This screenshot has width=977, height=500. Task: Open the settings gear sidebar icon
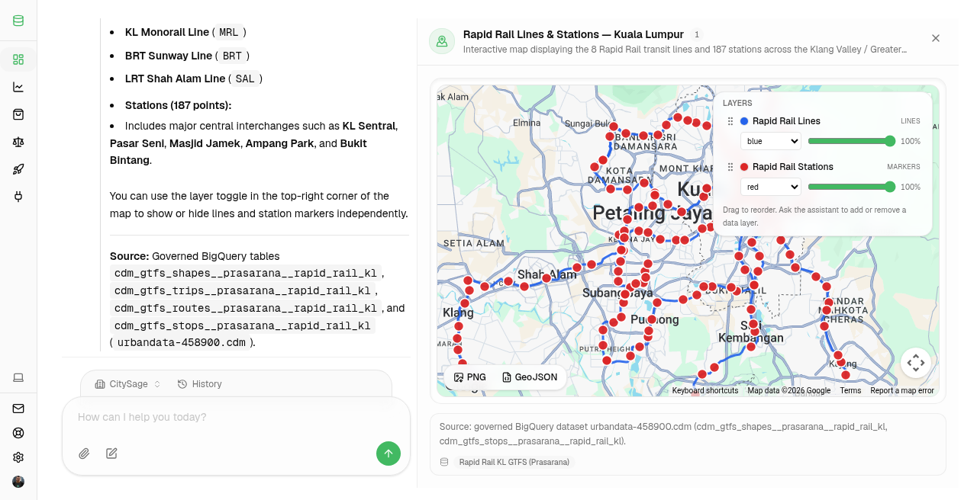(18, 457)
